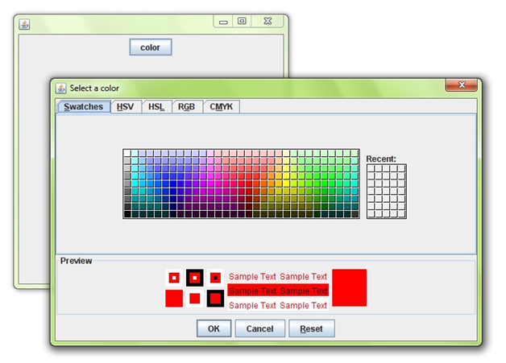Click the Java icon in the main window title bar
Image resolution: width=506 pixels, height=363 pixels.
[x=25, y=23]
